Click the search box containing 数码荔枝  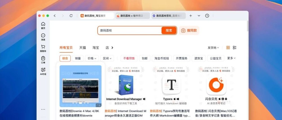pos(129,30)
